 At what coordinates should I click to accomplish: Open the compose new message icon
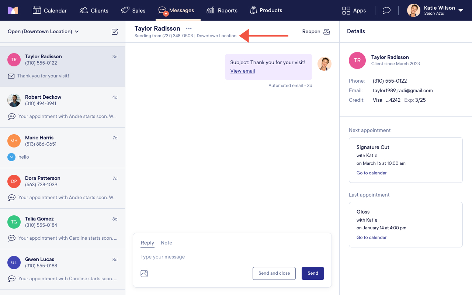coord(115,32)
